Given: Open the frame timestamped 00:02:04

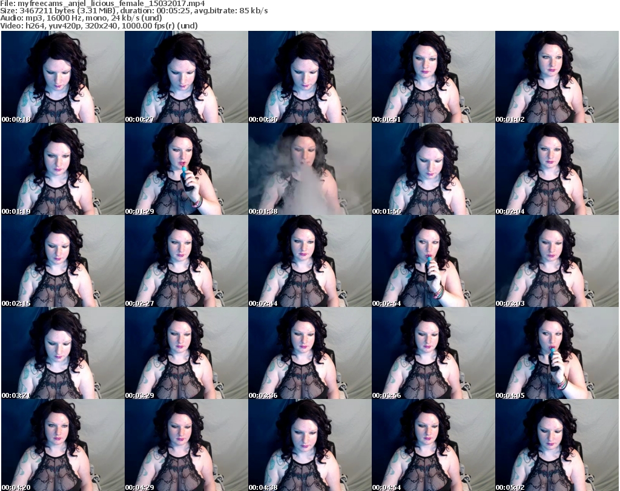Looking at the screenshot, I should click(x=557, y=169).
